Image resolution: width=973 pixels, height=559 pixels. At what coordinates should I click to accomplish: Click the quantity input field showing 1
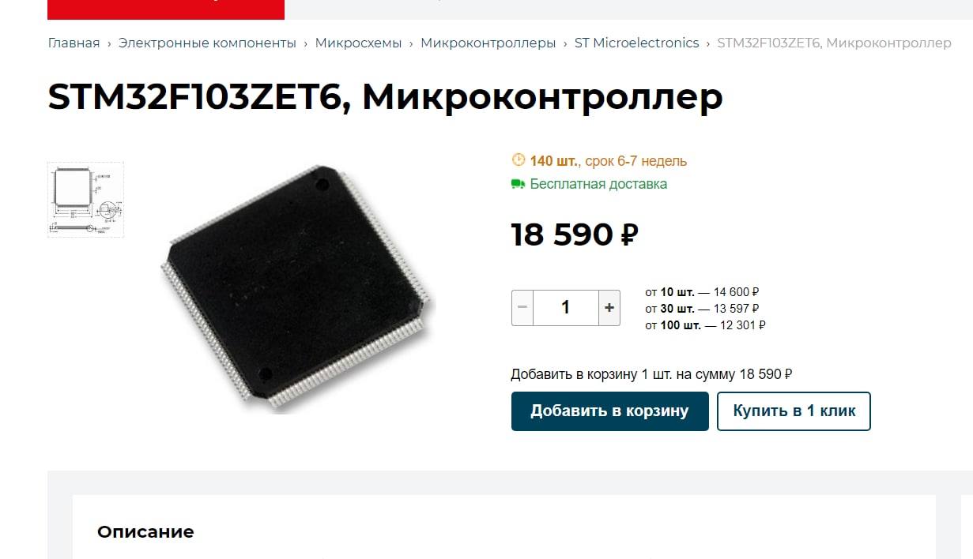(x=566, y=308)
